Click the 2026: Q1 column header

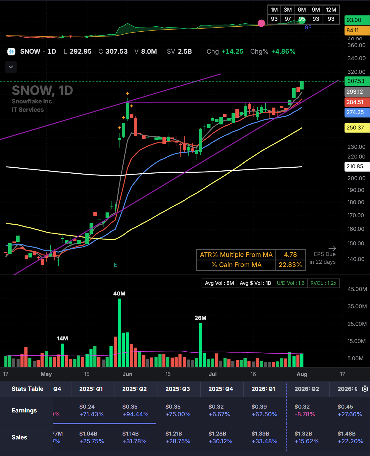tap(263, 389)
